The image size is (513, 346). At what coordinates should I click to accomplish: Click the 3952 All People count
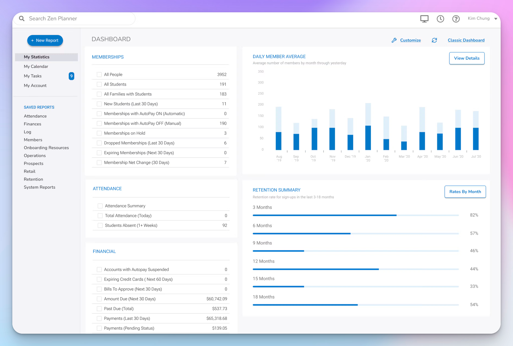pos(222,75)
